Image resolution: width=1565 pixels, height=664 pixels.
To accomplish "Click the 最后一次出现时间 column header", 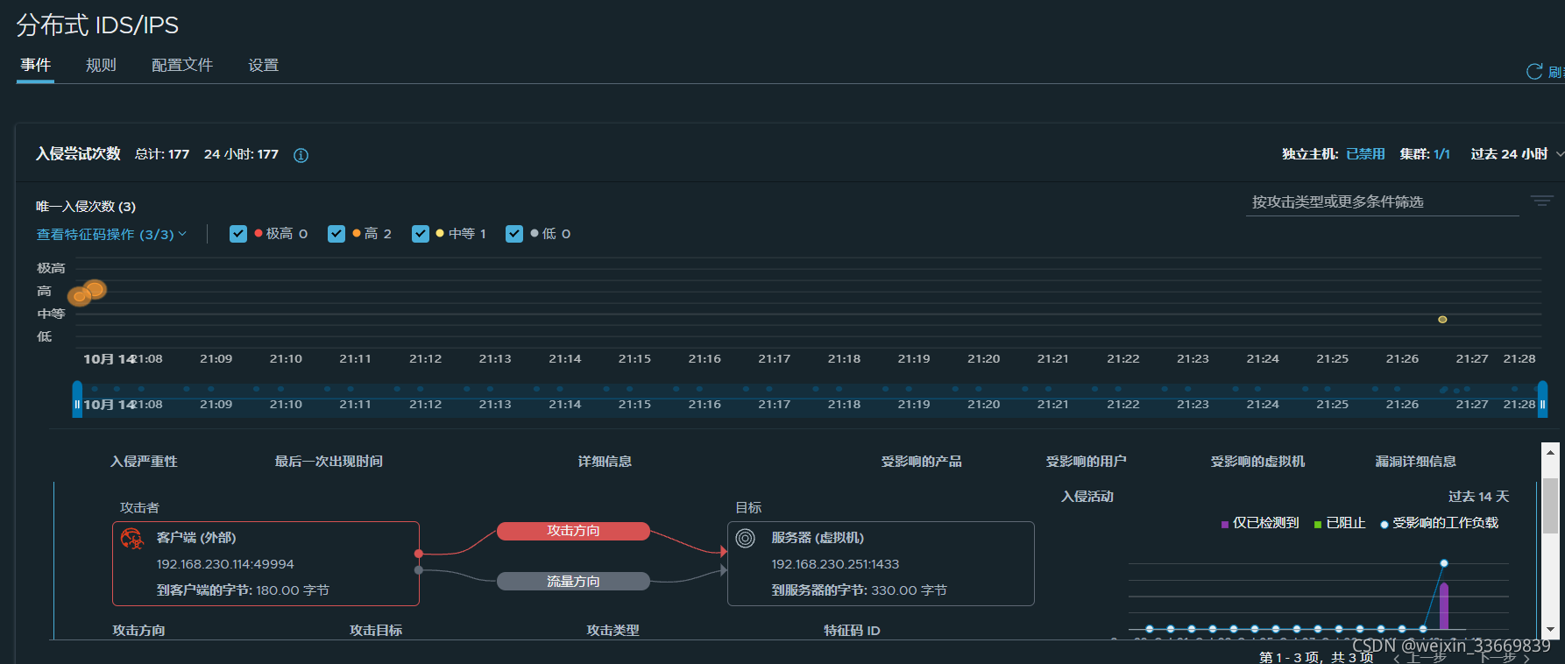I will [329, 462].
